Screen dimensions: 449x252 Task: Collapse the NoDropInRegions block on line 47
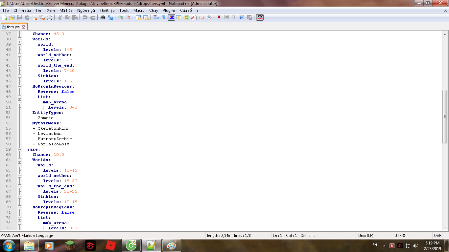[x=19, y=86]
